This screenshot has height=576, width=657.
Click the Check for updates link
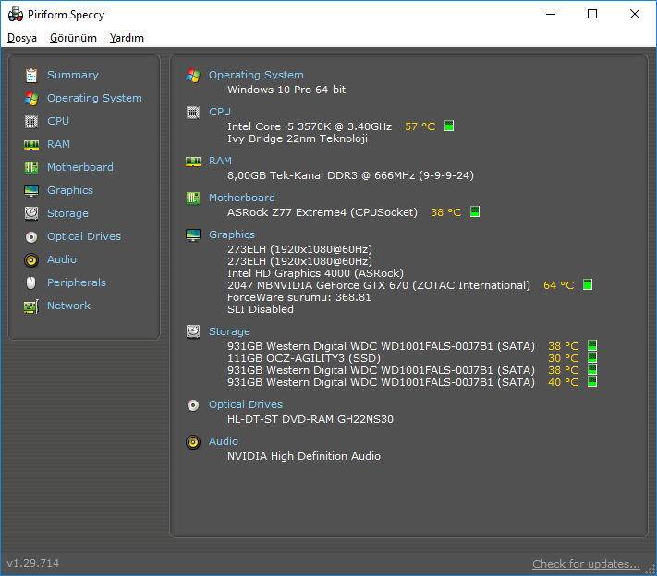pyautogui.click(x=586, y=564)
